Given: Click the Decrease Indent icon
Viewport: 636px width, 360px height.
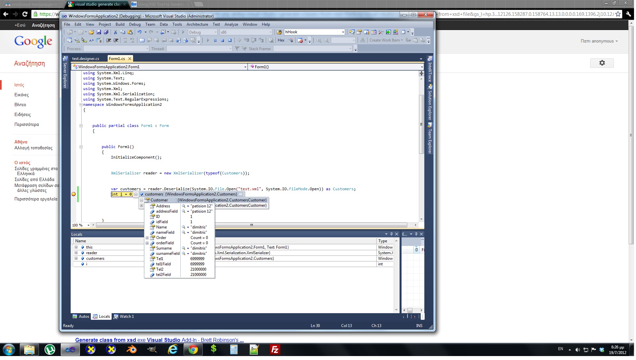Looking at the screenshot, I should pyautogui.click(x=108, y=40).
